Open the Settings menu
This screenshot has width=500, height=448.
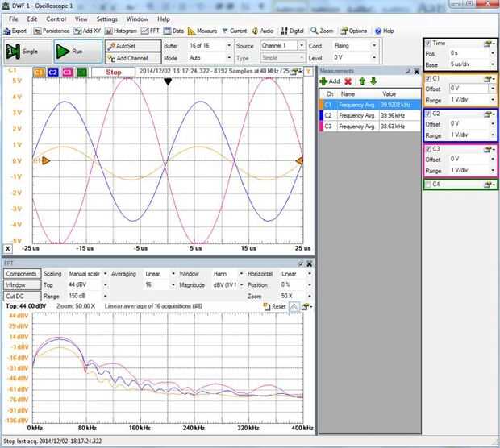tap(106, 18)
